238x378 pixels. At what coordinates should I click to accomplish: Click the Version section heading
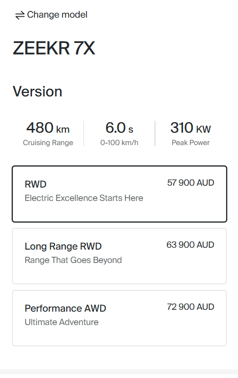pyautogui.click(x=38, y=92)
